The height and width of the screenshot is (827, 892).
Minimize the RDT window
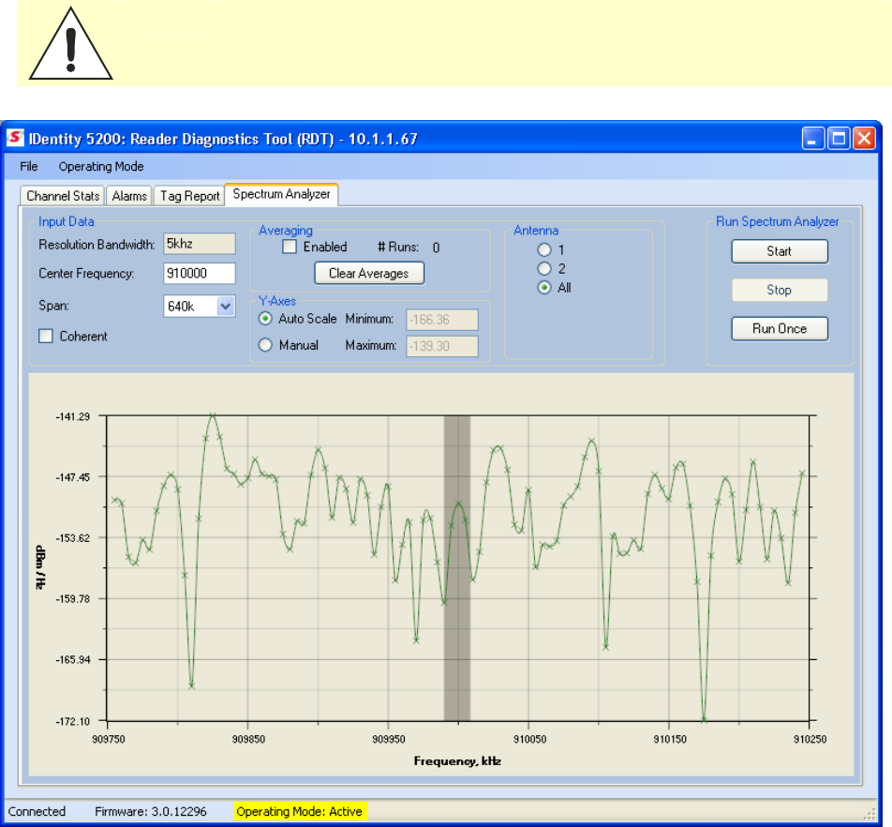pyautogui.click(x=813, y=139)
